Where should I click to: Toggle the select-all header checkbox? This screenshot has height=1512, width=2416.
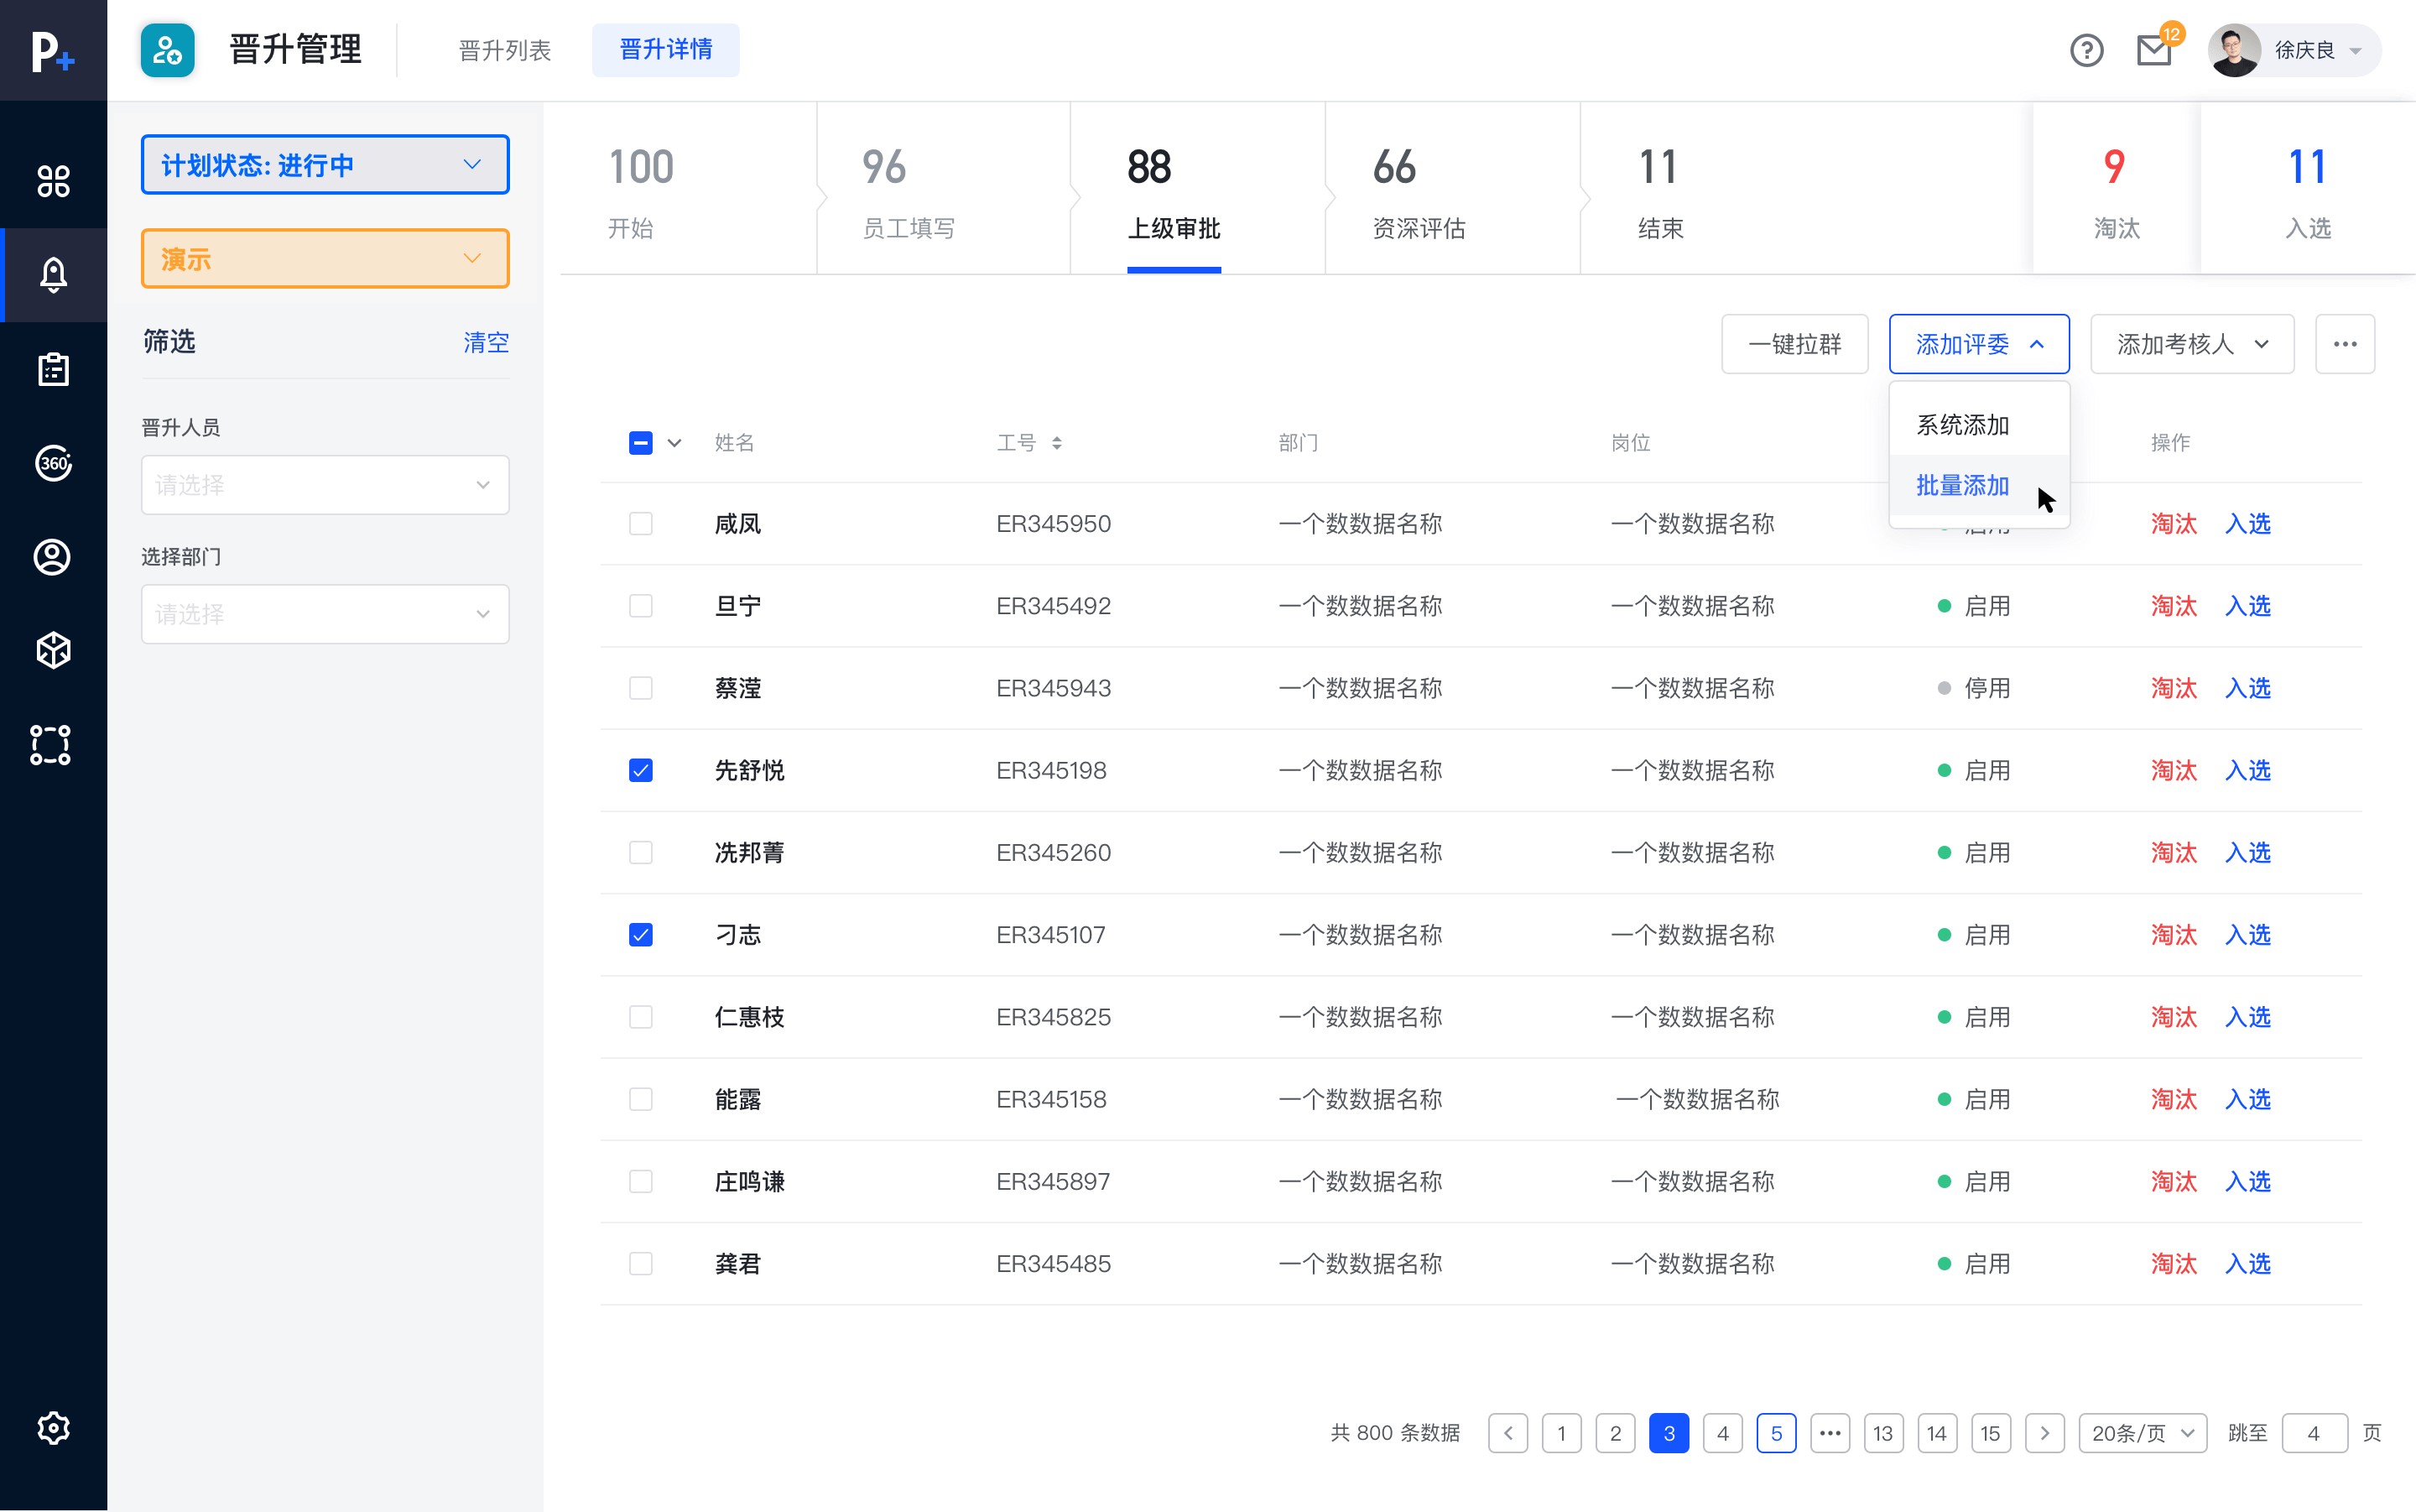[641, 443]
